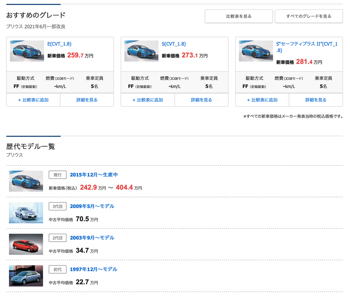Image resolution: width=350 pixels, height=298 pixels.
Task: Click the 281.4 万円 price text
Action: pos(309,62)
